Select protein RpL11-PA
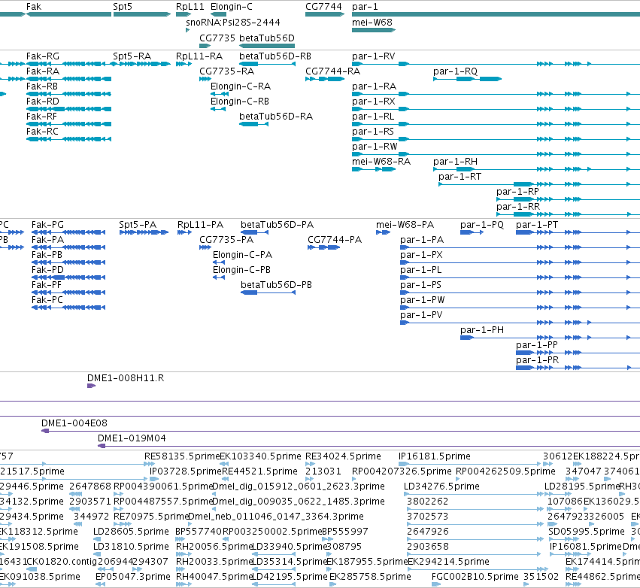The height and width of the screenshot is (588, 640). pyautogui.click(x=184, y=232)
